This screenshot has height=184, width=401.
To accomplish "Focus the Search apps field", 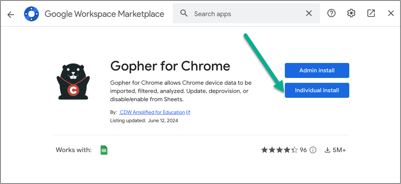I will click(x=246, y=13).
